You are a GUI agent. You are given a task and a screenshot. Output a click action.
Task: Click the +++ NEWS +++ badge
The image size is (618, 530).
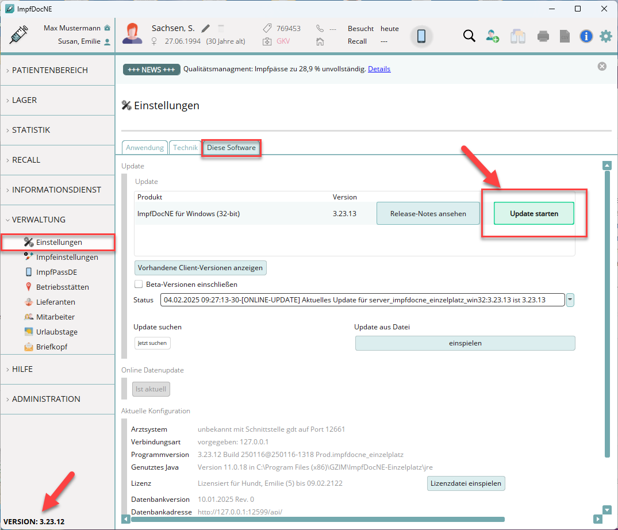pyautogui.click(x=151, y=70)
